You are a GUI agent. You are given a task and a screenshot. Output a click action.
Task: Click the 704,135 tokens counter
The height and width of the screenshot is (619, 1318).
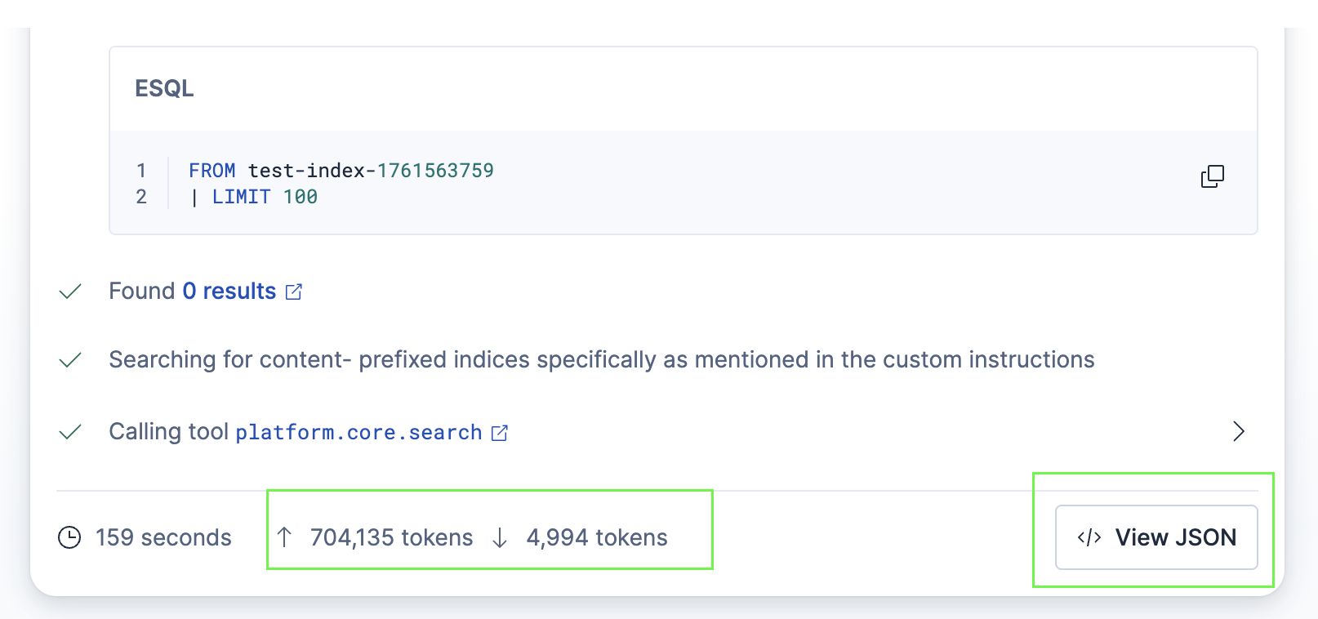(x=391, y=537)
